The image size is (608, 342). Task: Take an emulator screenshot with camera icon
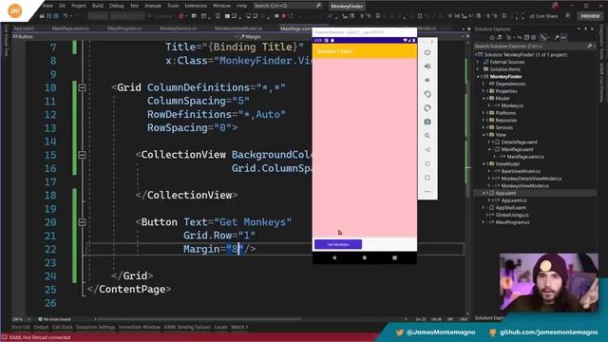[x=427, y=122]
